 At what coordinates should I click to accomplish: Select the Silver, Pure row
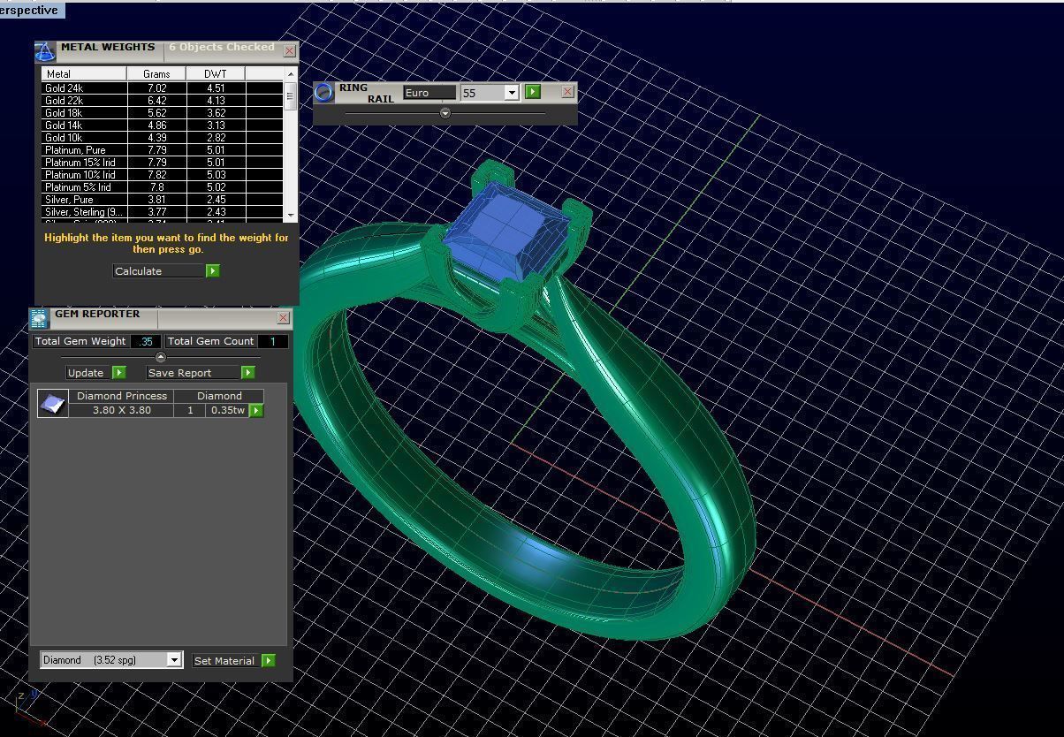[163, 200]
